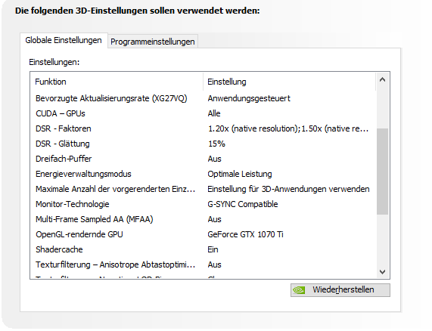
Task: Select Texturfilterung – Anisotrope Abtastoptimierung row
Action: 203,264
